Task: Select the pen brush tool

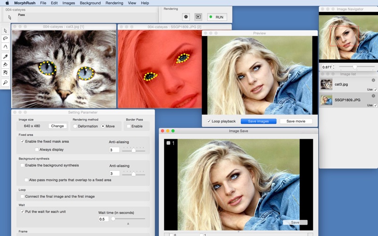Action: point(5,57)
